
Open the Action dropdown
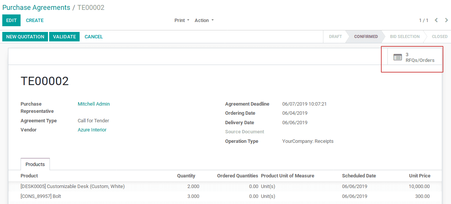pyautogui.click(x=204, y=21)
